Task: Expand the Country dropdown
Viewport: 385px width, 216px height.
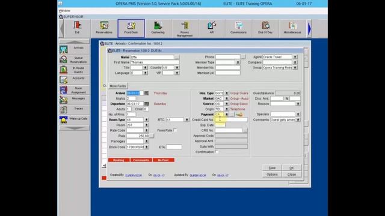Action: (x=177, y=67)
